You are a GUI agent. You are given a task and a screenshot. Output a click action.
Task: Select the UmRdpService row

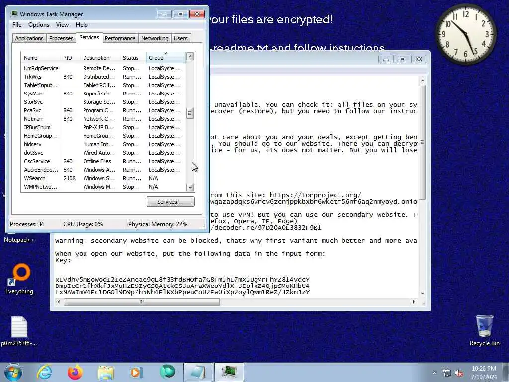pyautogui.click(x=103, y=68)
